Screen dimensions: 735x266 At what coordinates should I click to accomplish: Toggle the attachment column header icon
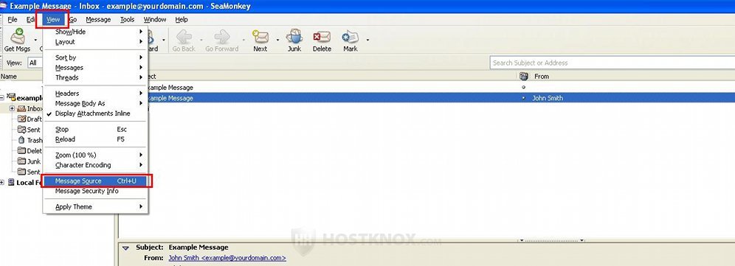click(x=524, y=76)
